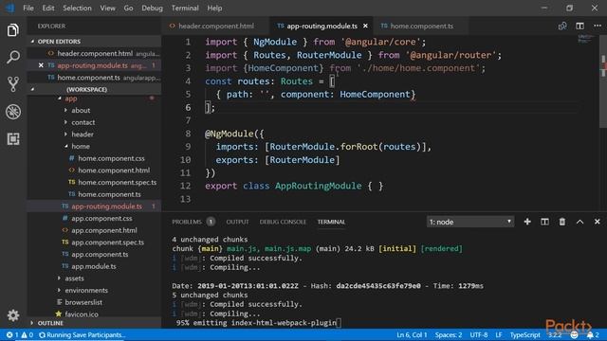
Task: Open home.component.spec.ts file
Action: pyautogui.click(x=118, y=182)
